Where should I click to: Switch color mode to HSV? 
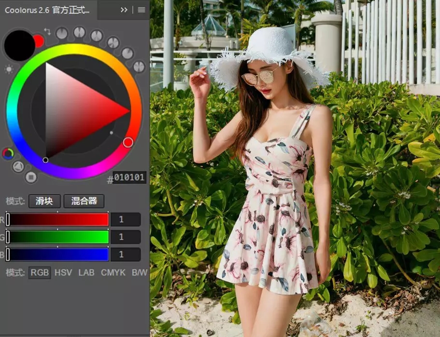tap(63, 272)
